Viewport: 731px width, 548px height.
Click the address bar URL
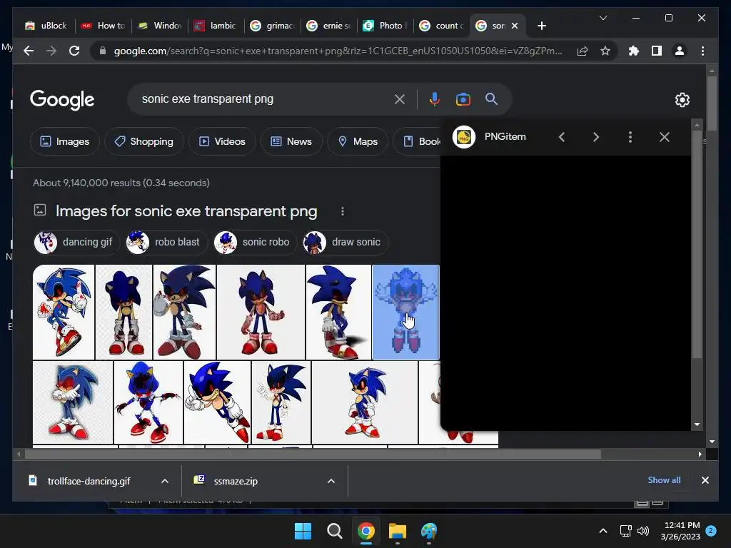[338, 51]
